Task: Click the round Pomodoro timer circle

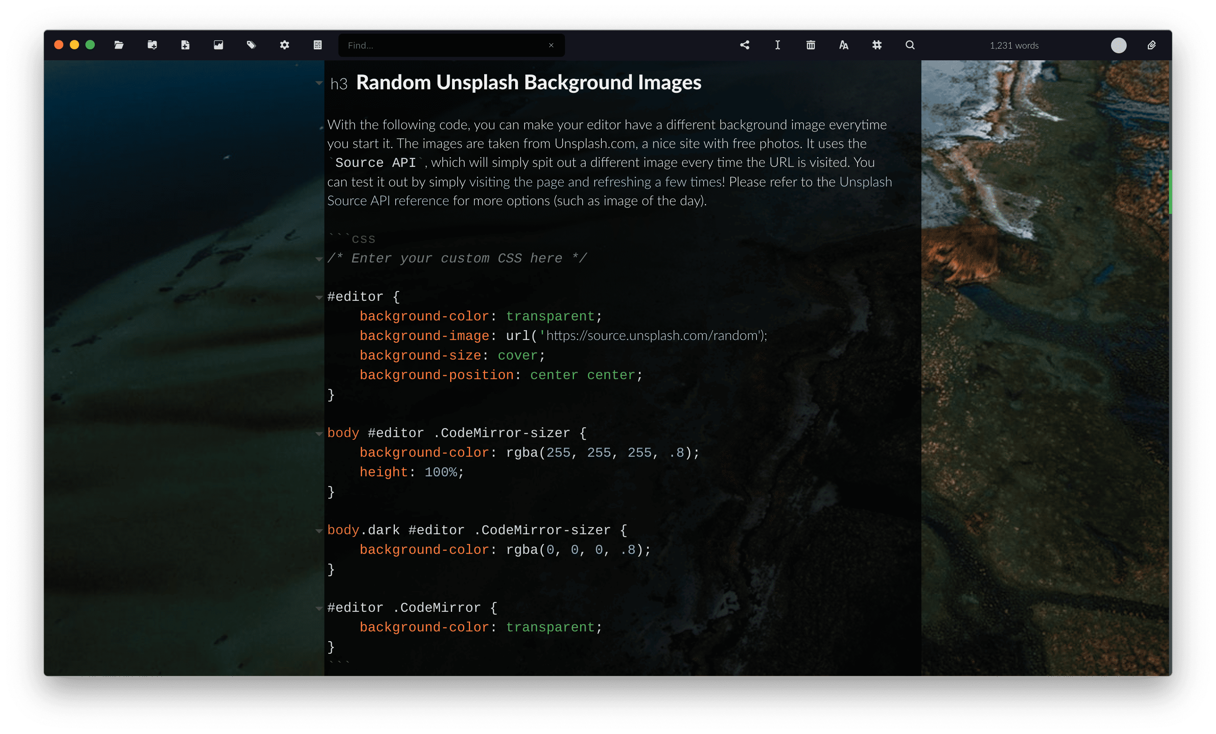Action: pos(1118,45)
